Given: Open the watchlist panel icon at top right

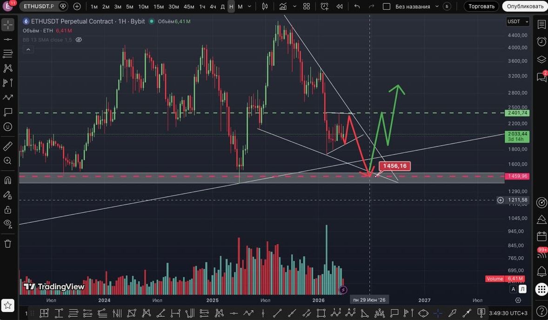Looking at the screenshot, I should click(541, 24).
